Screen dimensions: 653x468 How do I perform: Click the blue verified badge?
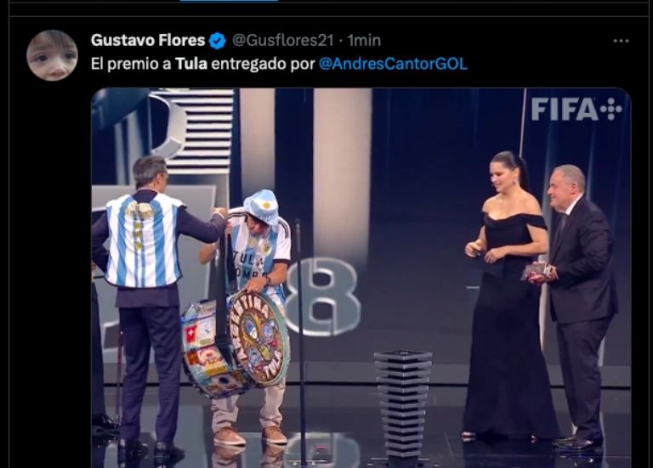point(217,41)
